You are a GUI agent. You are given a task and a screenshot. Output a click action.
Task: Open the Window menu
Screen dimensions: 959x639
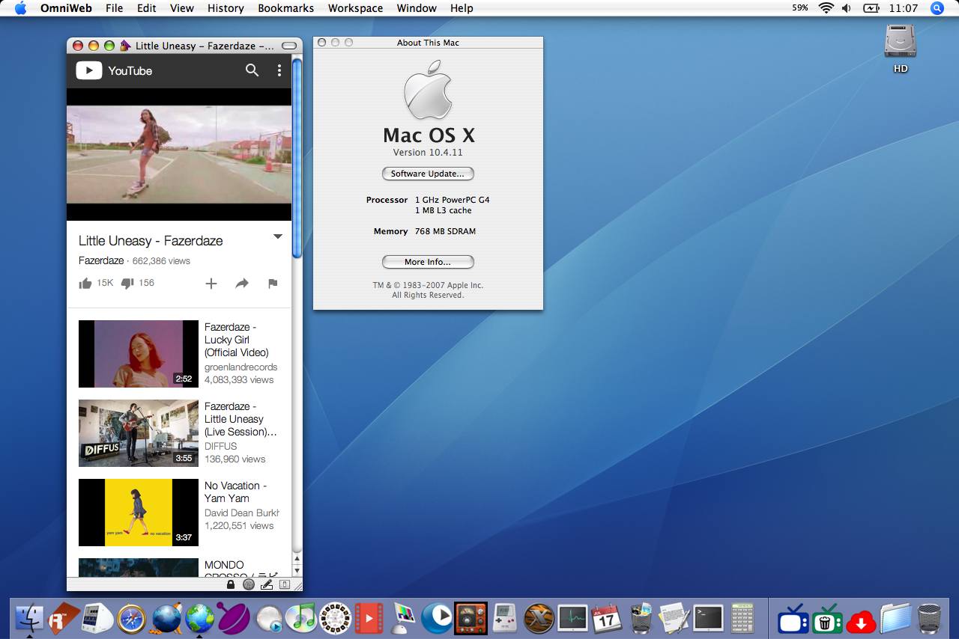click(417, 8)
